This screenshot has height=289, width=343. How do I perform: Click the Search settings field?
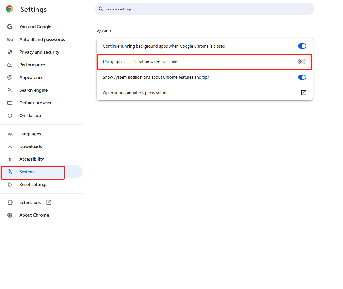point(205,9)
